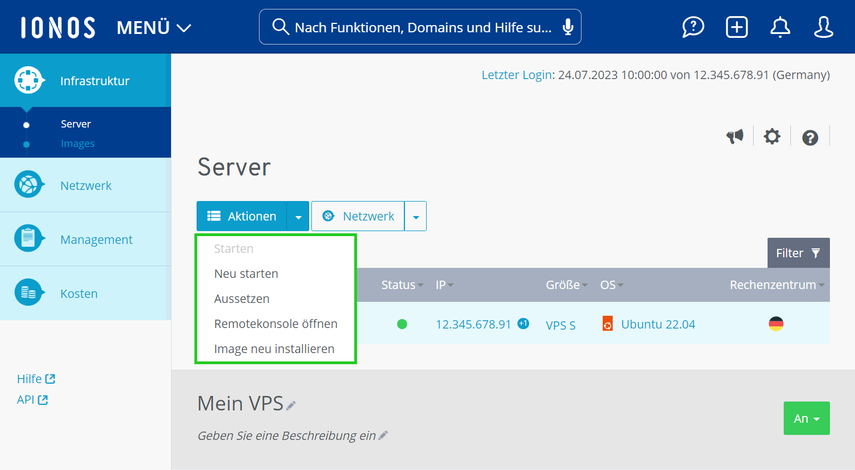Click the search magnifier icon
The image size is (855, 470).
point(280,27)
